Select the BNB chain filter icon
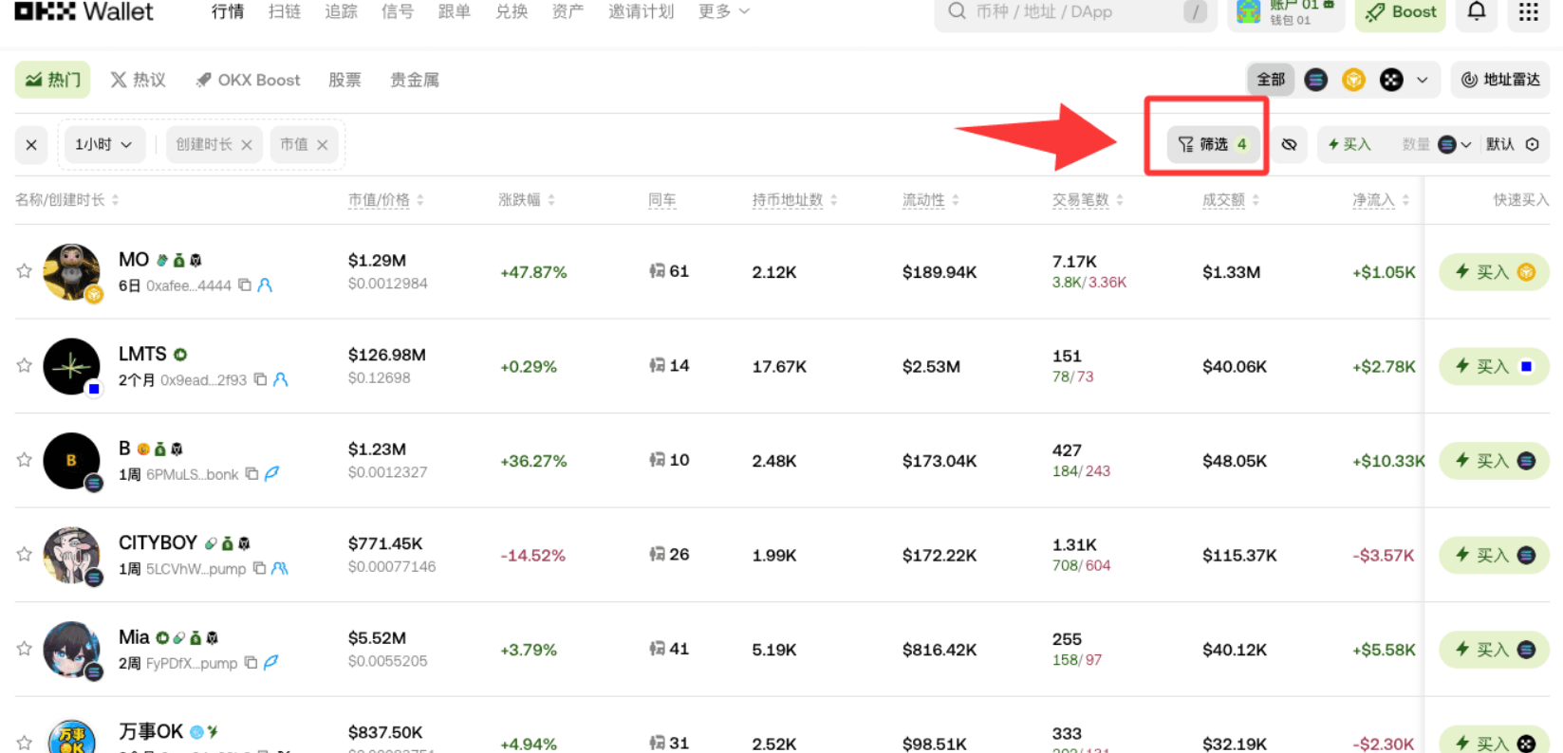Screen dimensions: 1563x753 pyautogui.click(x=1353, y=80)
